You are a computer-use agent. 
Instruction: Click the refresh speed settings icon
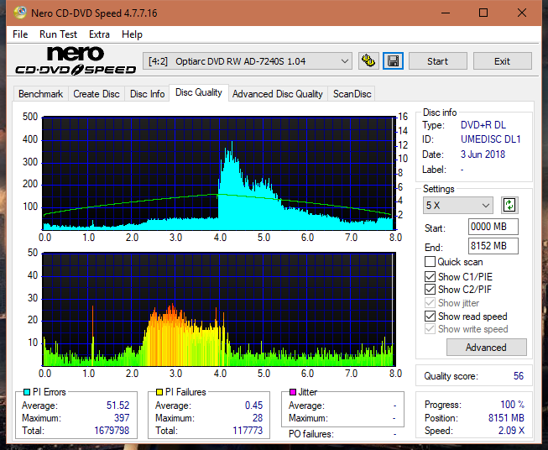(x=509, y=205)
